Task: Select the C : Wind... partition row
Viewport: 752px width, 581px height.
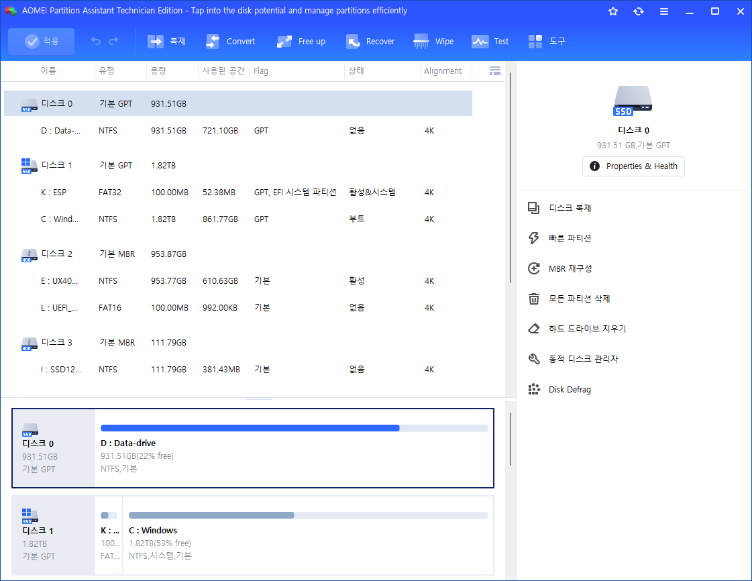Action: pos(238,219)
